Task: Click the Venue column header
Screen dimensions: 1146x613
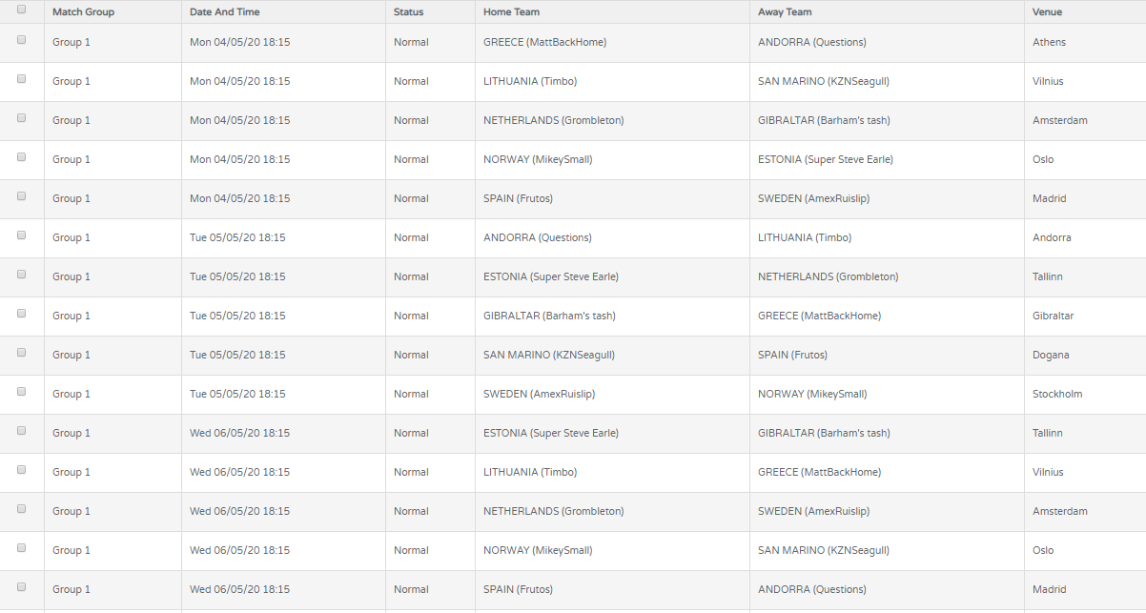Action: coord(1047,12)
